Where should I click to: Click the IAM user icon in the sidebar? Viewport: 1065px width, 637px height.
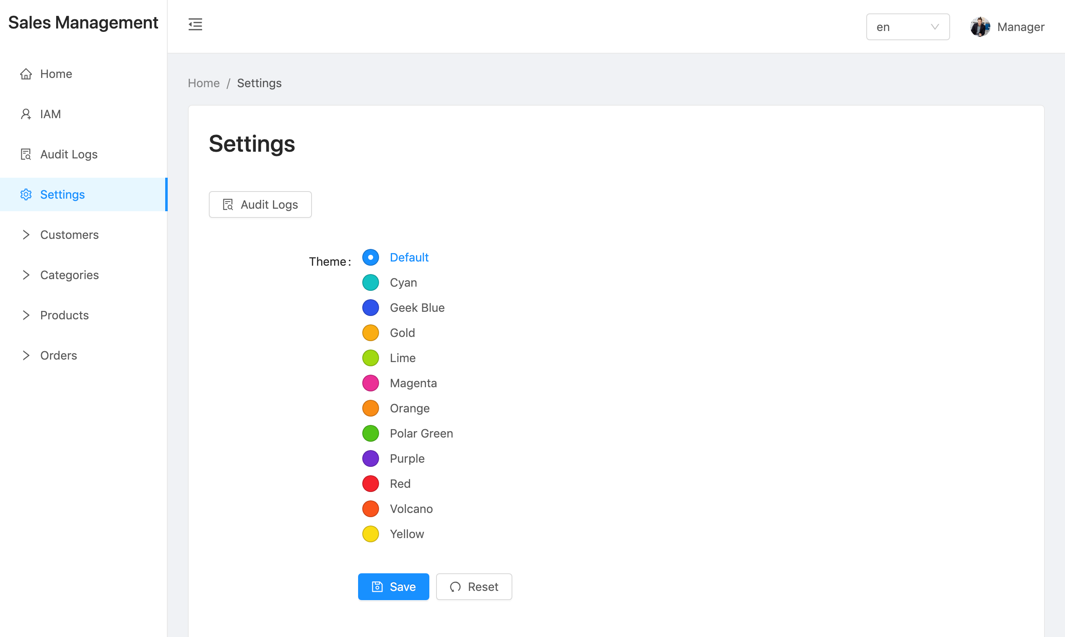[x=26, y=114]
